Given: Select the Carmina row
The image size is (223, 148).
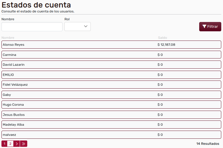Looking at the screenshot, I should click(x=111, y=55).
